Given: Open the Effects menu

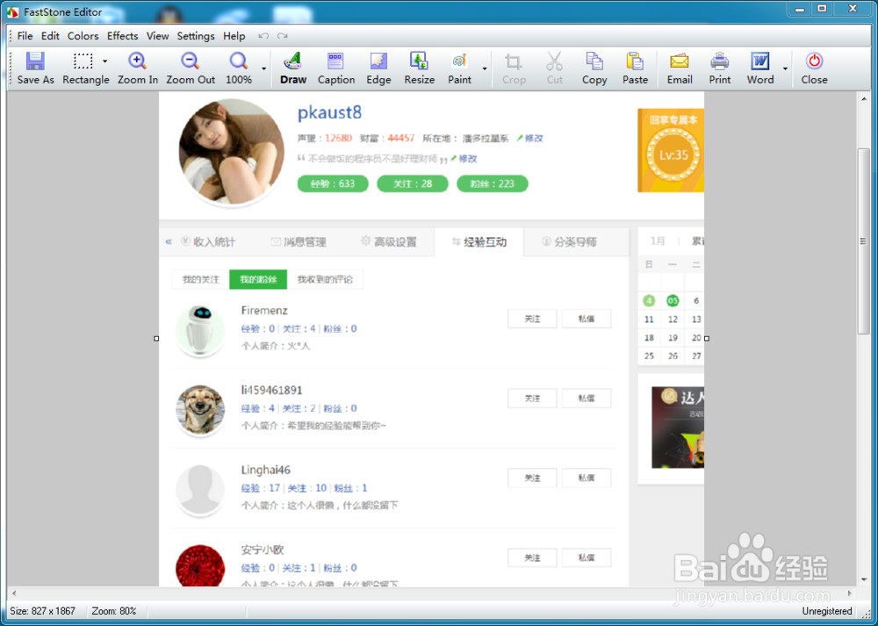Looking at the screenshot, I should pyautogui.click(x=122, y=36).
